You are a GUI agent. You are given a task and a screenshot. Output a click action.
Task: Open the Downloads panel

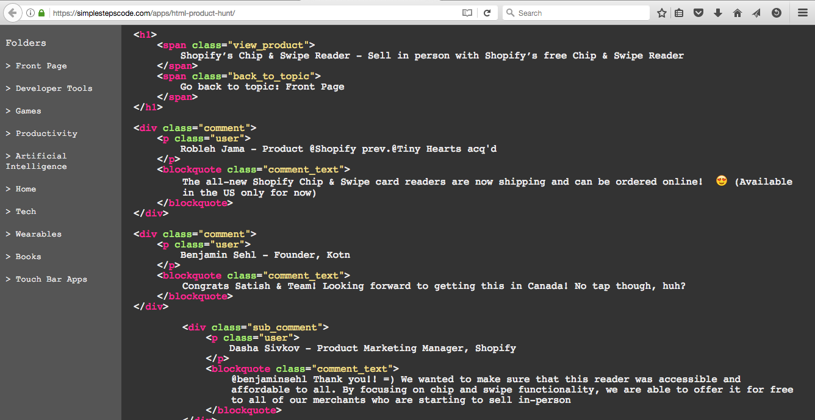(x=717, y=12)
